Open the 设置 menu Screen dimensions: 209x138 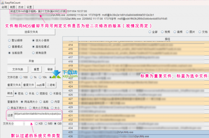coord(29,7)
